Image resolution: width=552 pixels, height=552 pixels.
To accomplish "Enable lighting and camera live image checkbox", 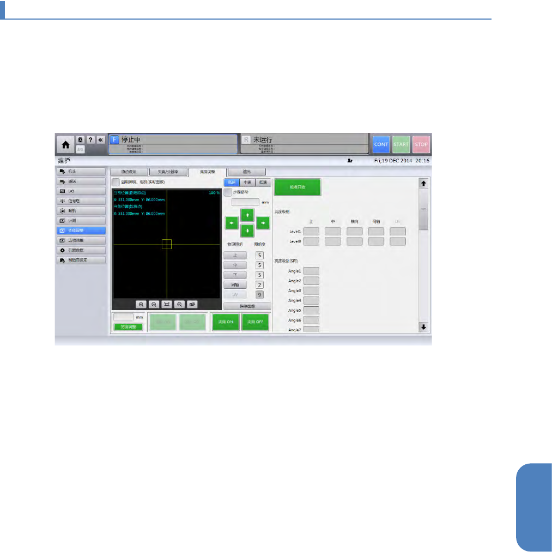I will (116, 183).
